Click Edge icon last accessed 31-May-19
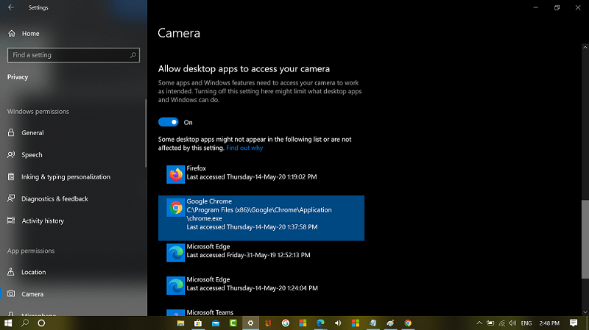Screen dimensions: 589x330 coord(175,253)
